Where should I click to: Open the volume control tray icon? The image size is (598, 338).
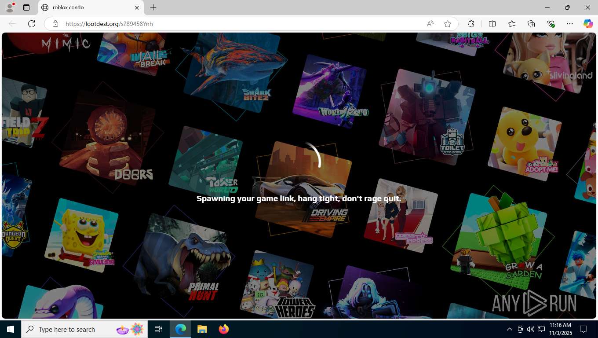click(x=531, y=329)
